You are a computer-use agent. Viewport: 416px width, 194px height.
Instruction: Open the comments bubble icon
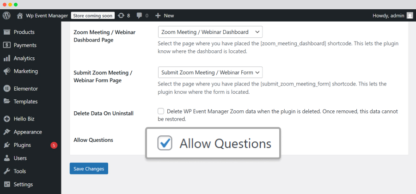click(139, 16)
